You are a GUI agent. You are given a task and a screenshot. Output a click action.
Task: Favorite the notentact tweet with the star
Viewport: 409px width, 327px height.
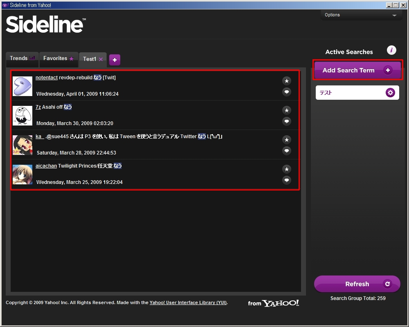pos(287,81)
